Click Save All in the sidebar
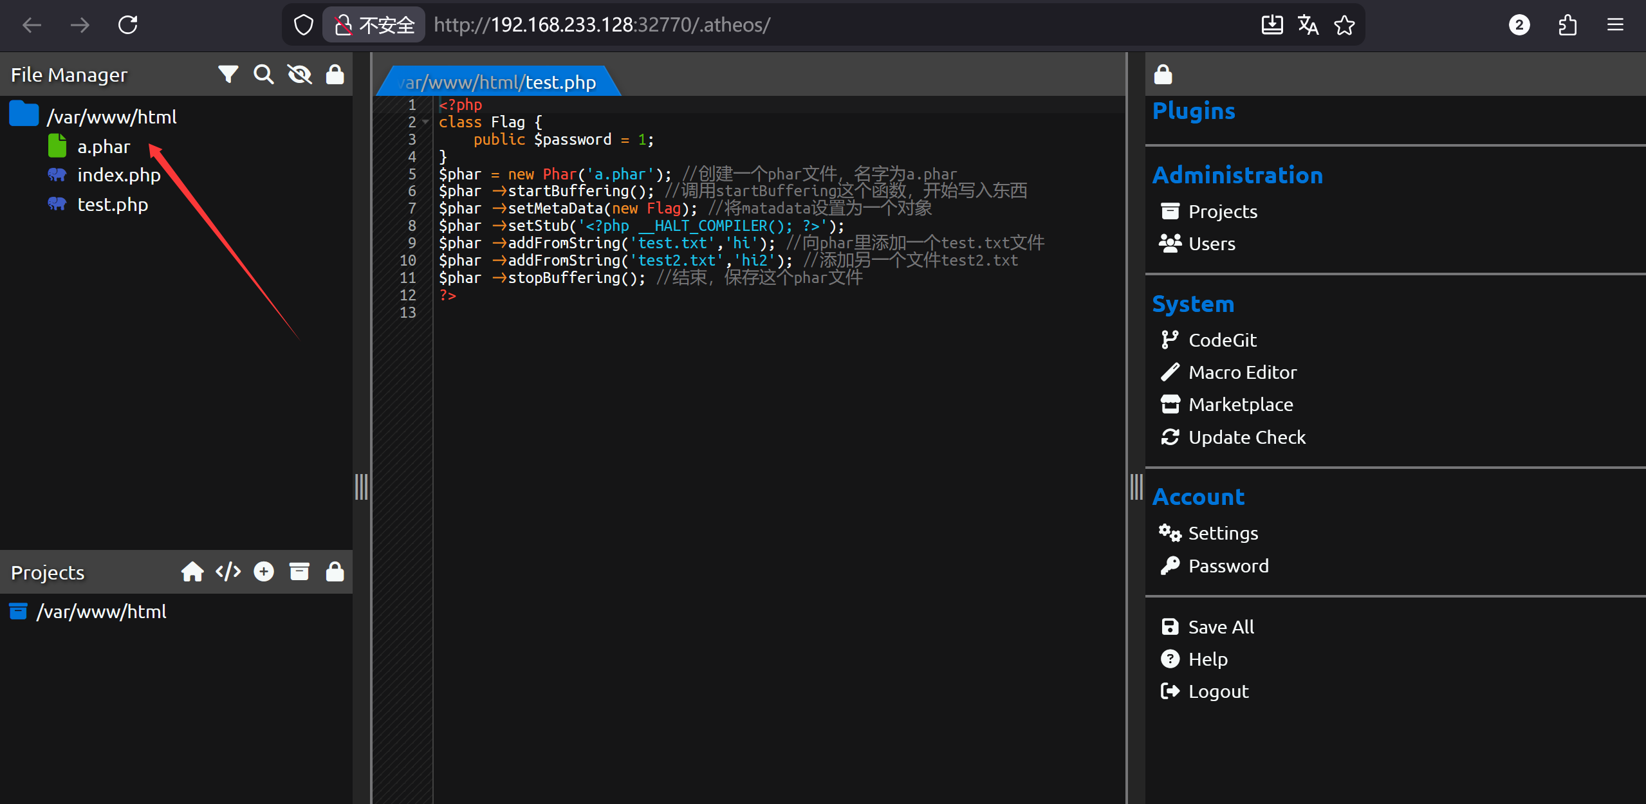Viewport: 1646px width, 804px height. (1221, 626)
